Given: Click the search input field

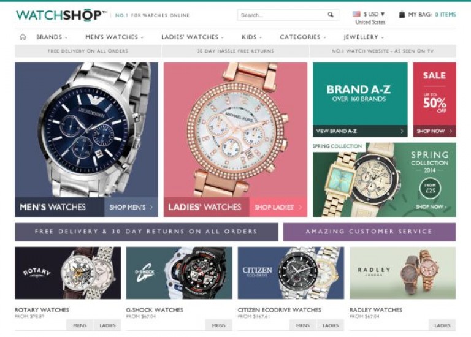Looking at the screenshot, I should pos(282,15).
